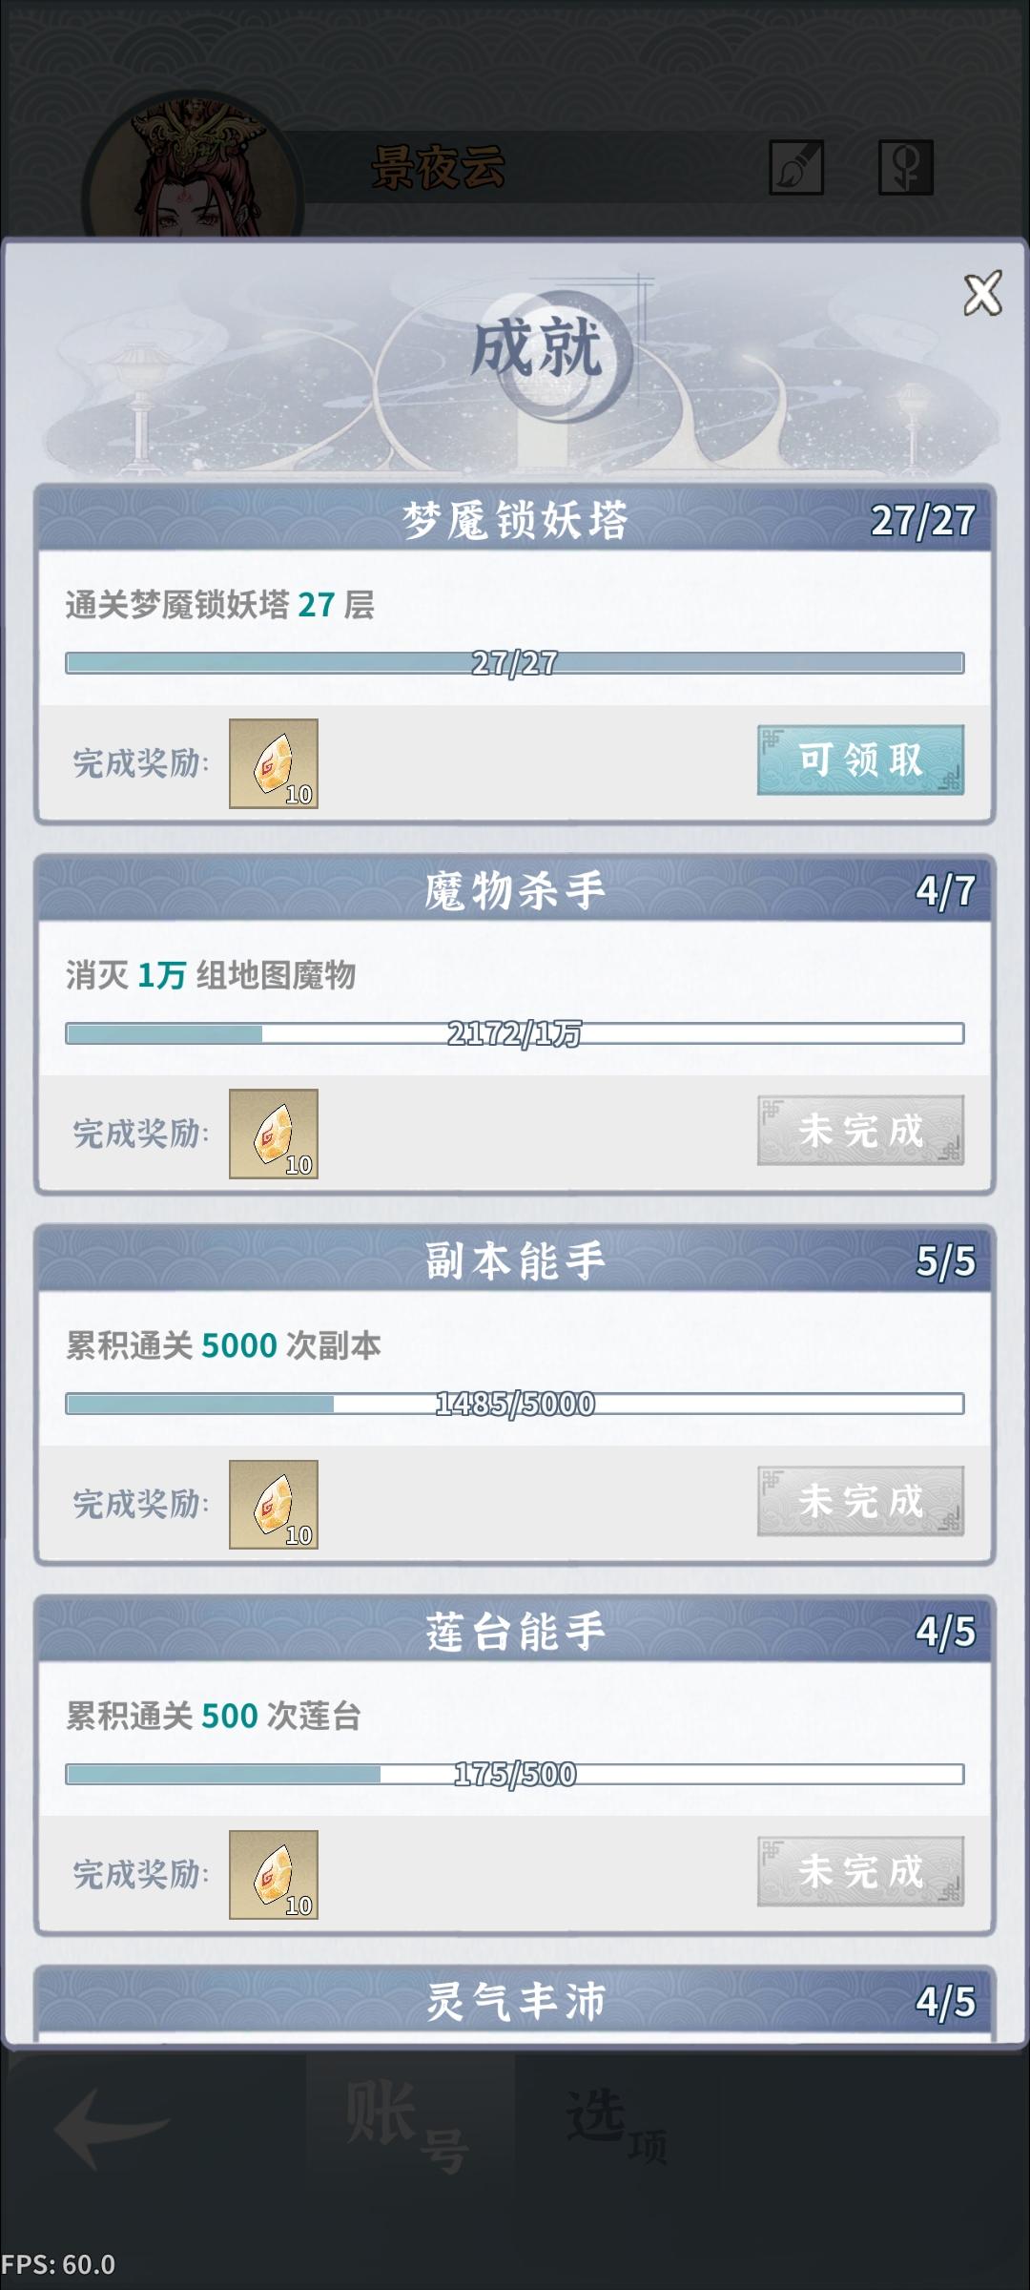
Task: Tap the 2172/1万 monster progress bar
Action: pos(515,1033)
